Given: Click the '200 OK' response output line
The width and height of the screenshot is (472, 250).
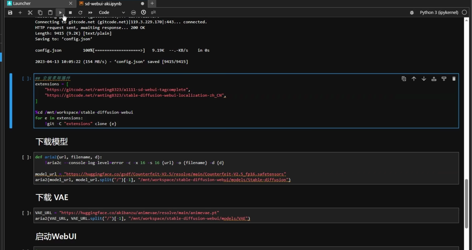Looking at the screenshot, I should 90,28.
